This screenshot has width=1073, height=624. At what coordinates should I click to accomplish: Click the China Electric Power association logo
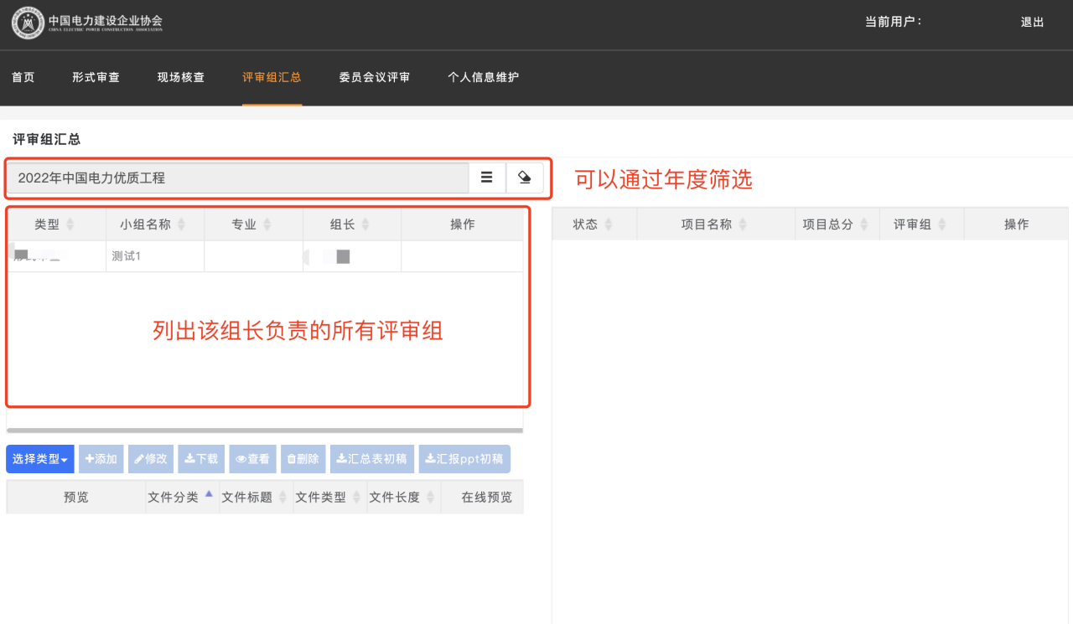pos(28,23)
